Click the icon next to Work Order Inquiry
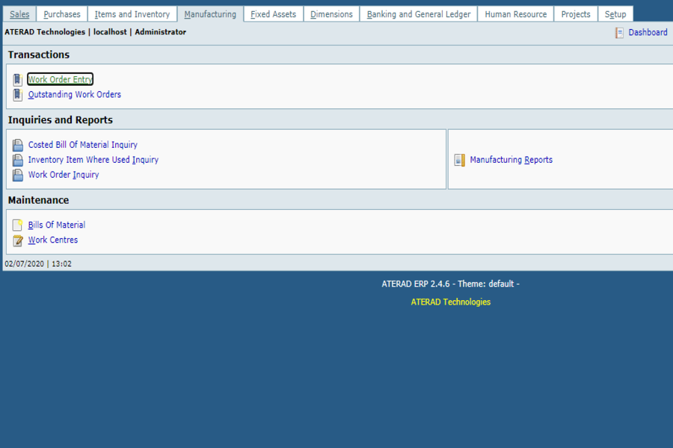673x448 pixels. tap(18, 175)
